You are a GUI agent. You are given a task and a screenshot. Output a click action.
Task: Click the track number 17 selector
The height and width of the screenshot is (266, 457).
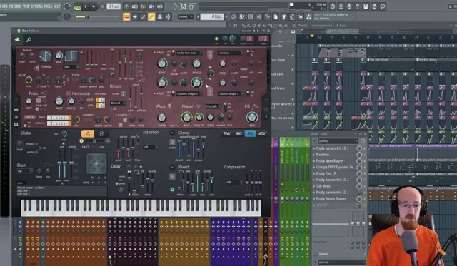263,39
